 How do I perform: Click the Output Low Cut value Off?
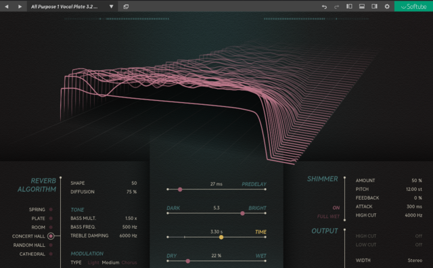click(419, 244)
